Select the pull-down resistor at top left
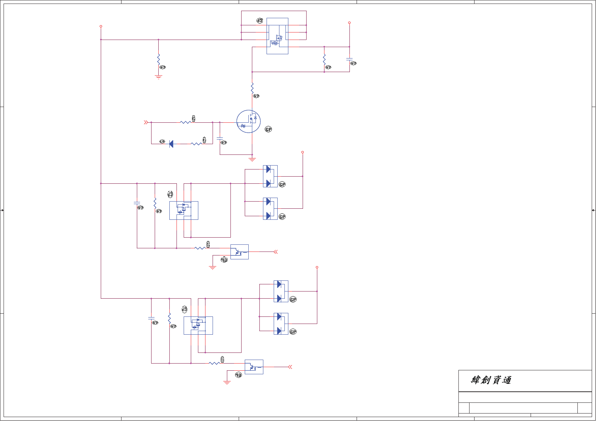596x421 pixels. pyautogui.click(x=159, y=60)
